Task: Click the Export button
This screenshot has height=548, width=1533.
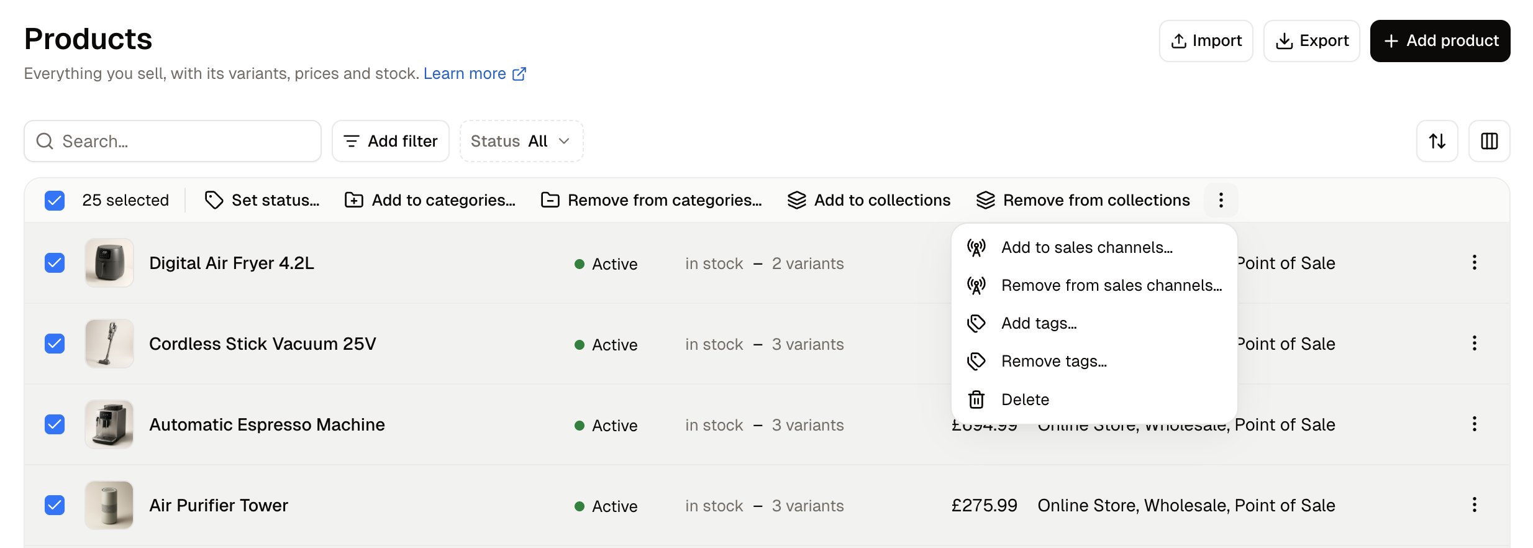Action: coord(1311,41)
